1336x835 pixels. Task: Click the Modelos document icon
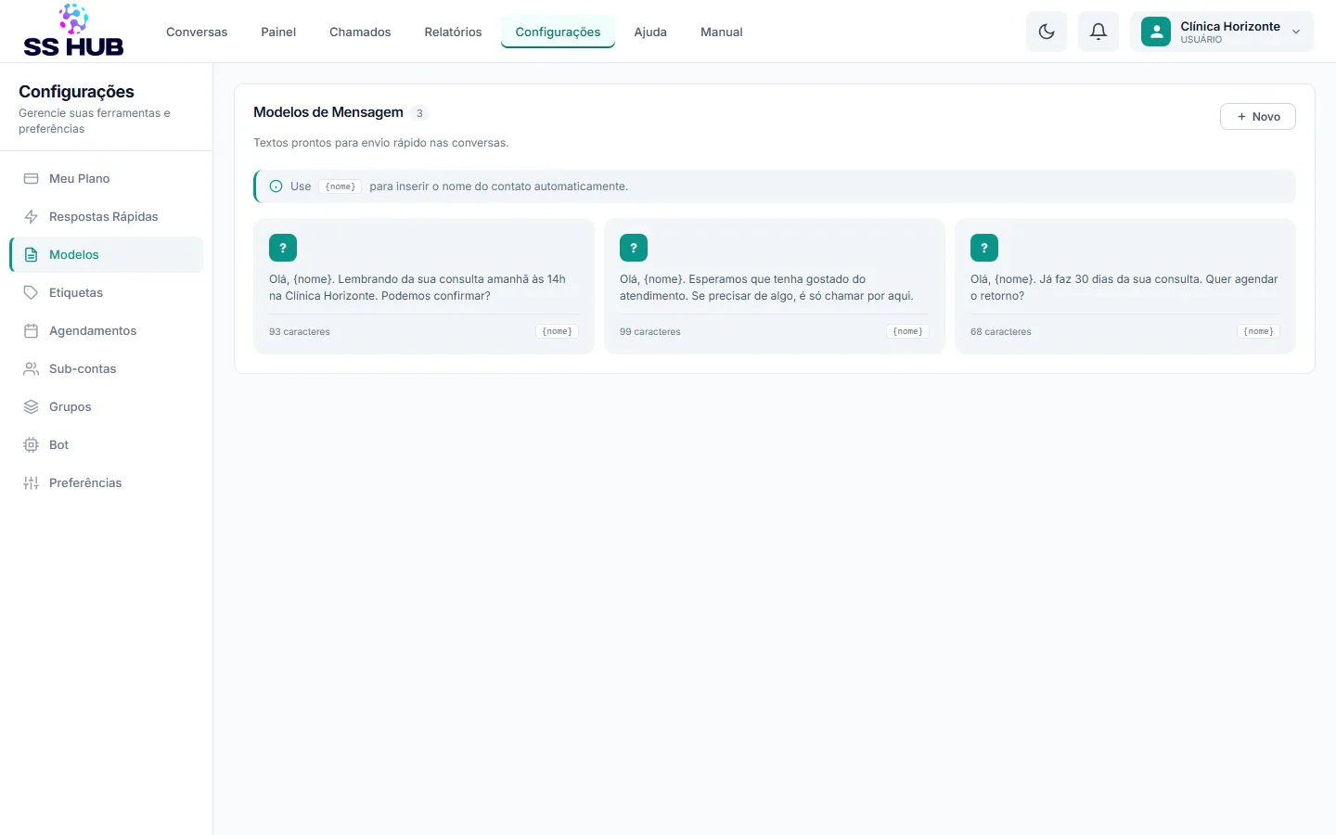[31, 254]
